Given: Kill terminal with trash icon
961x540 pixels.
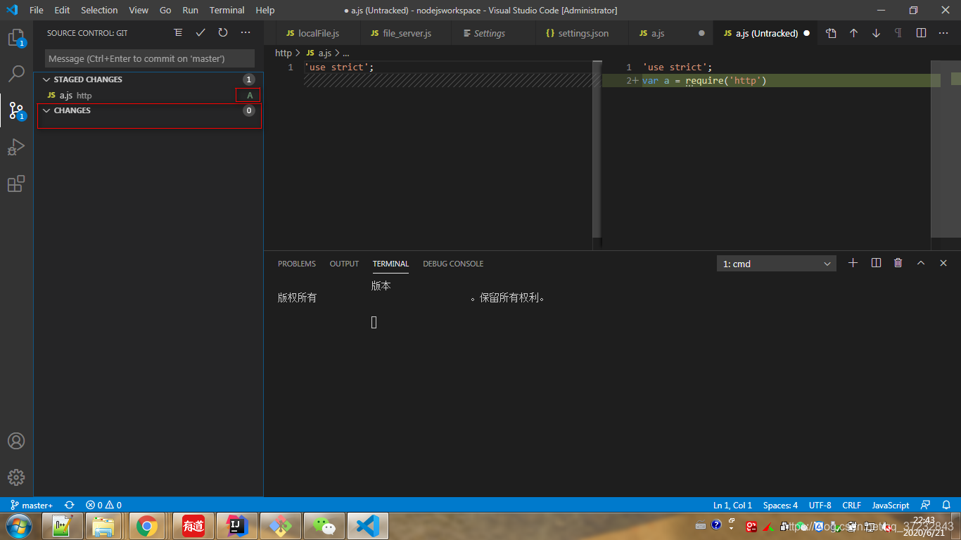Looking at the screenshot, I should coord(898,263).
